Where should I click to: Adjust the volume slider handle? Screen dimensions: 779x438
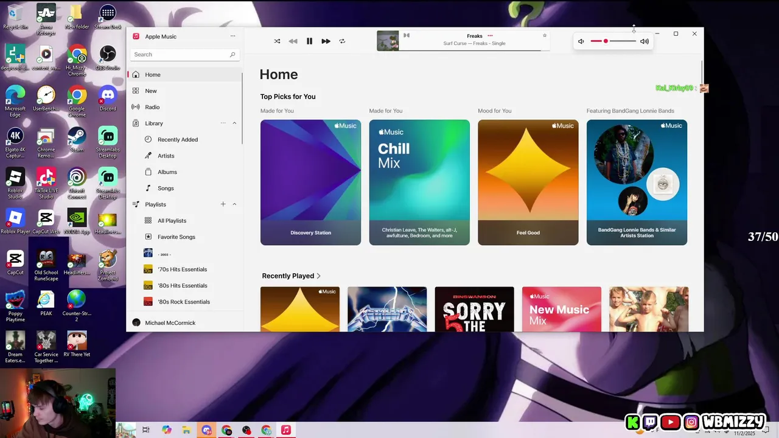606,41
